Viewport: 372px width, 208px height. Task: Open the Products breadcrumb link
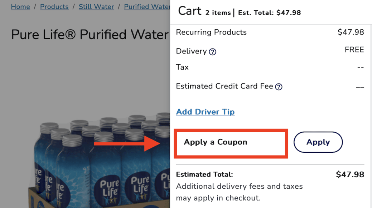pyautogui.click(x=54, y=7)
